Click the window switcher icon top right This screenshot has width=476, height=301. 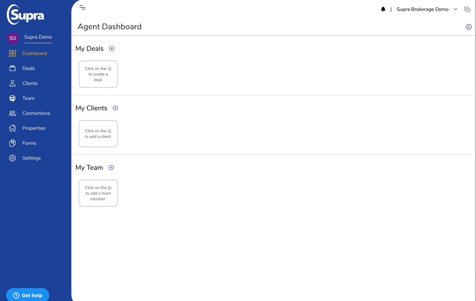click(x=467, y=9)
